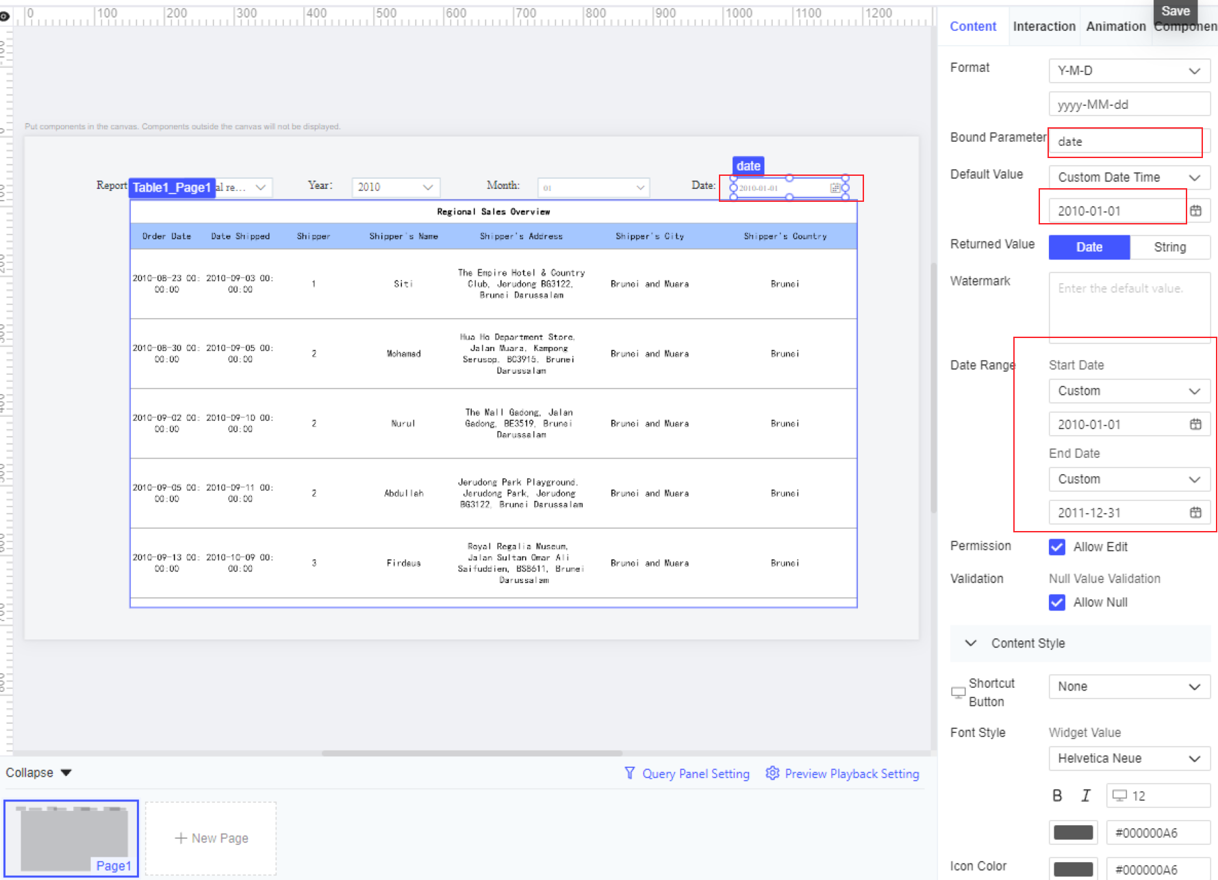Click the yyyy-MM-dd format field
Image resolution: width=1218 pixels, height=880 pixels.
pos(1129,105)
